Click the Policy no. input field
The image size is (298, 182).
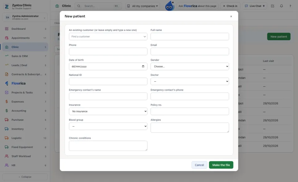(190, 111)
